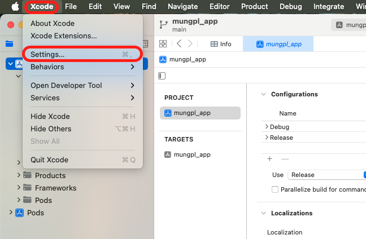Image resolution: width=366 pixels, height=239 pixels.
Task: Choose Hide Xcode
Action: (82, 116)
